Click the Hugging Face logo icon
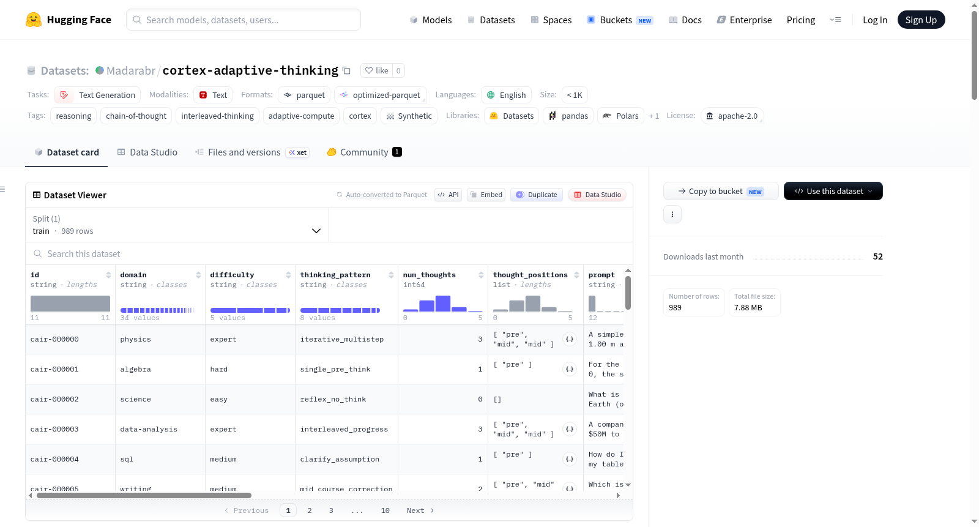Screen dimensions: 979x527 click(34, 20)
